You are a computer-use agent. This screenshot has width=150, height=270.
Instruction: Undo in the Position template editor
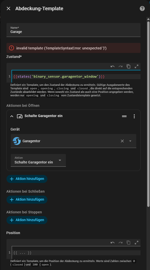click(113, 243)
